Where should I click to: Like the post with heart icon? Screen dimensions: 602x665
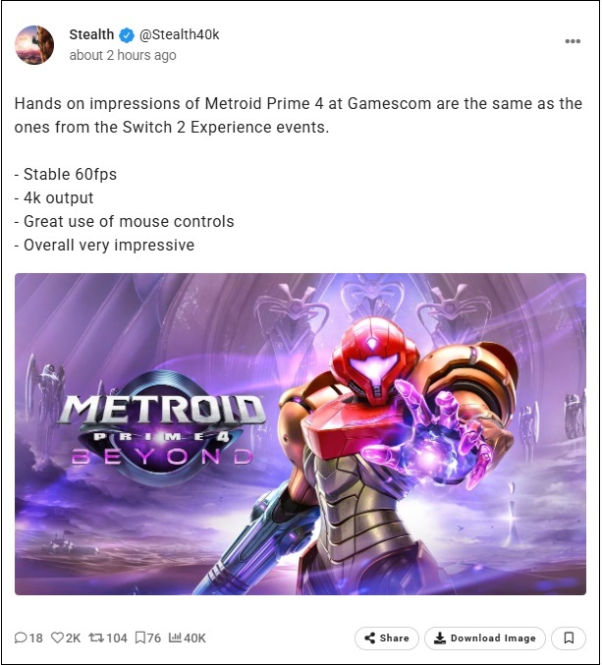click(x=57, y=637)
